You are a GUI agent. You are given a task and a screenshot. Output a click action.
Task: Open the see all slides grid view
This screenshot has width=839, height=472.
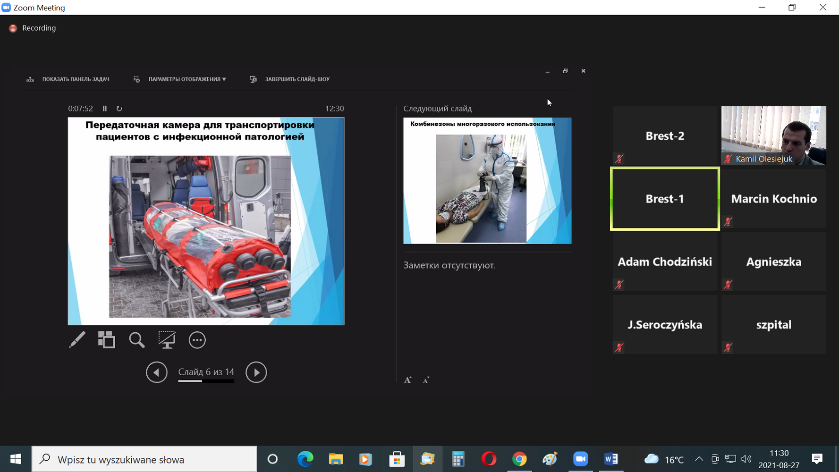click(106, 340)
